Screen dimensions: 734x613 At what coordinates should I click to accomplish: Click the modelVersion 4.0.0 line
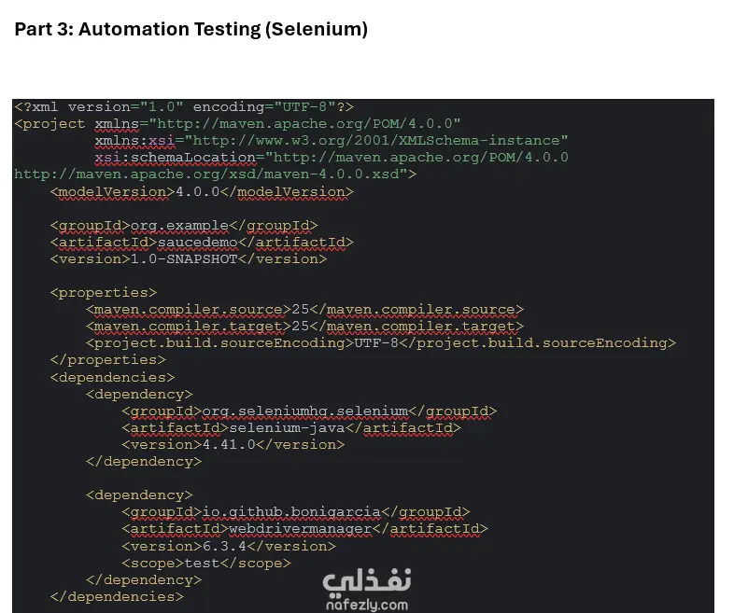(202, 192)
